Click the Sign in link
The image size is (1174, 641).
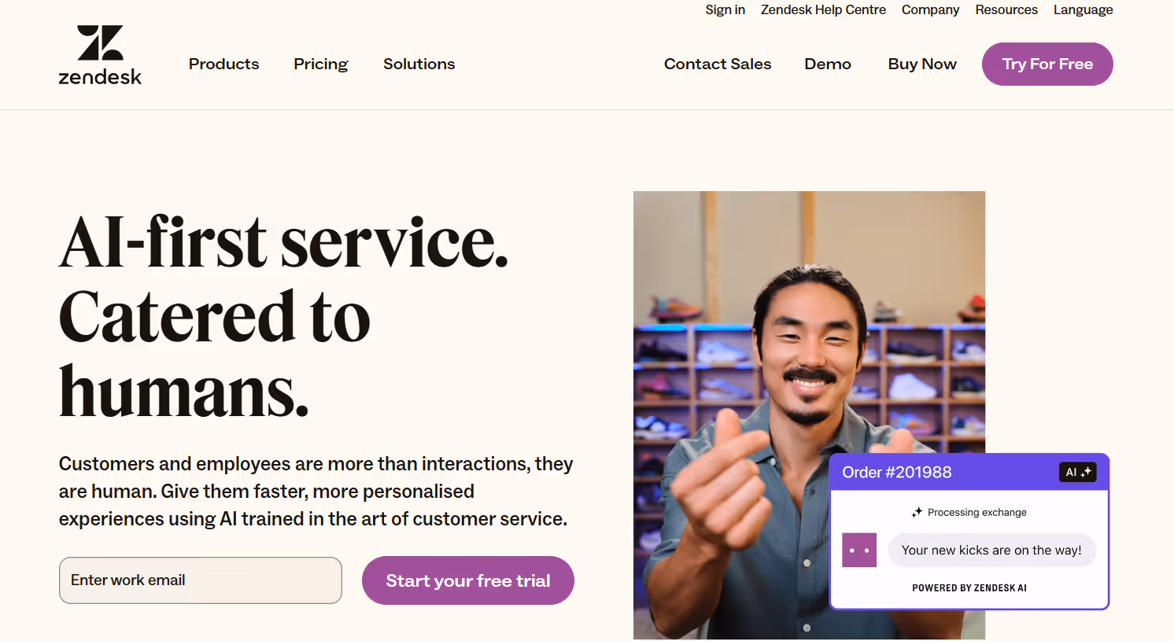point(724,9)
